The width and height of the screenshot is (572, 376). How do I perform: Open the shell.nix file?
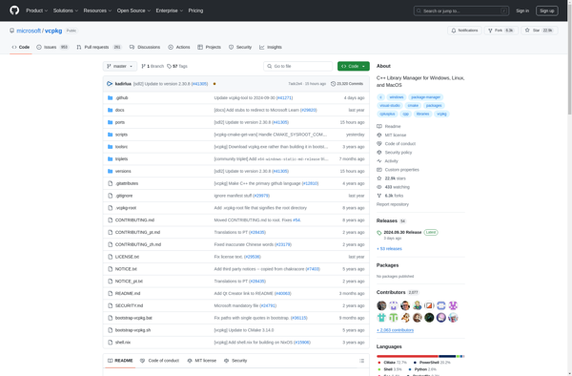[123, 343]
